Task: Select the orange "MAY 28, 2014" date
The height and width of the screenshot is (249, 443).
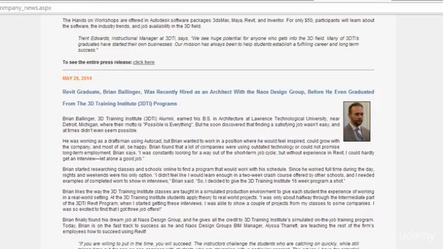Action: (77, 78)
